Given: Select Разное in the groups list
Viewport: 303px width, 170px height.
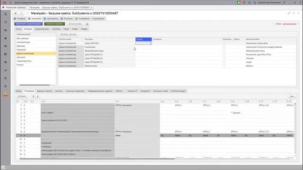Looking at the screenshot, I should click(x=36, y=65).
